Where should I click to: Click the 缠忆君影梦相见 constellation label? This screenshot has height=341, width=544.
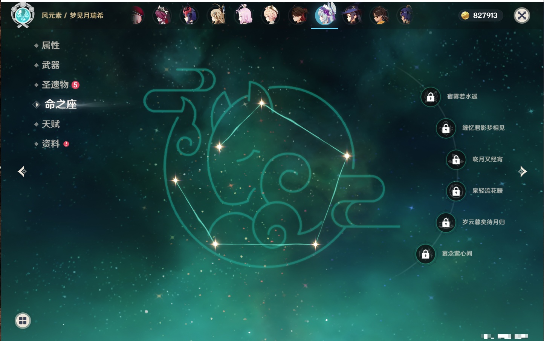click(483, 128)
